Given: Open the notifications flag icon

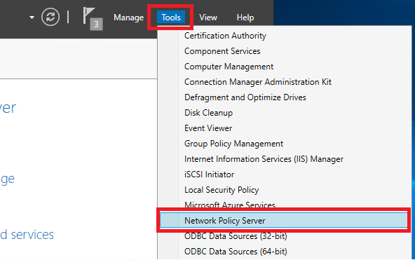Looking at the screenshot, I should [88, 16].
